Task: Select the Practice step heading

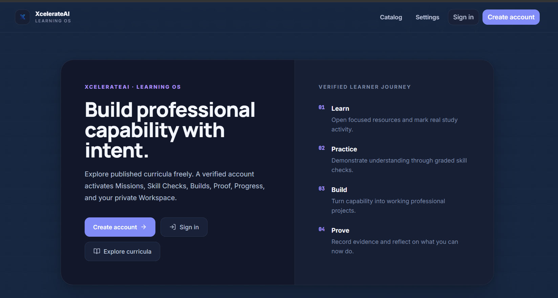Action: click(x=344, y=149)
